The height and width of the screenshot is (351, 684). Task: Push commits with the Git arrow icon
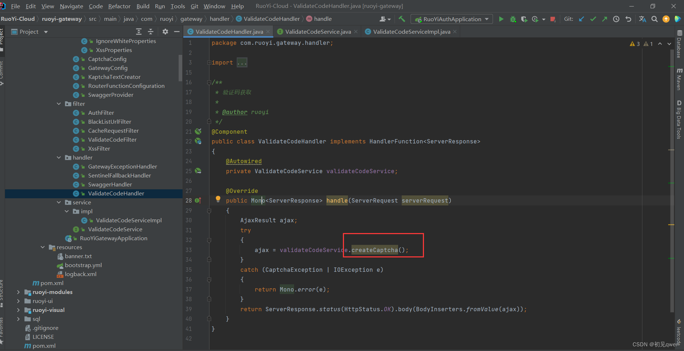(x=604, y=19)
